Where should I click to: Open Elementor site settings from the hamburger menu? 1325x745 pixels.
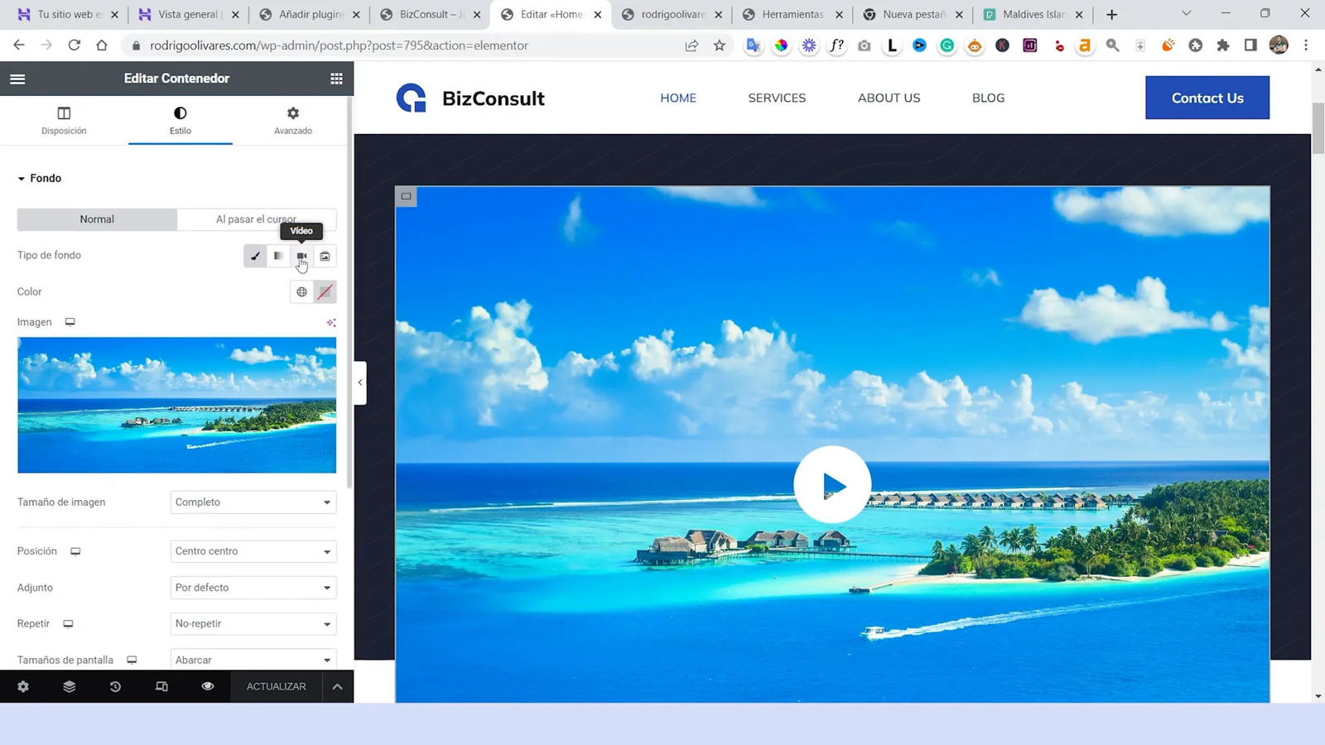point(17,79)
